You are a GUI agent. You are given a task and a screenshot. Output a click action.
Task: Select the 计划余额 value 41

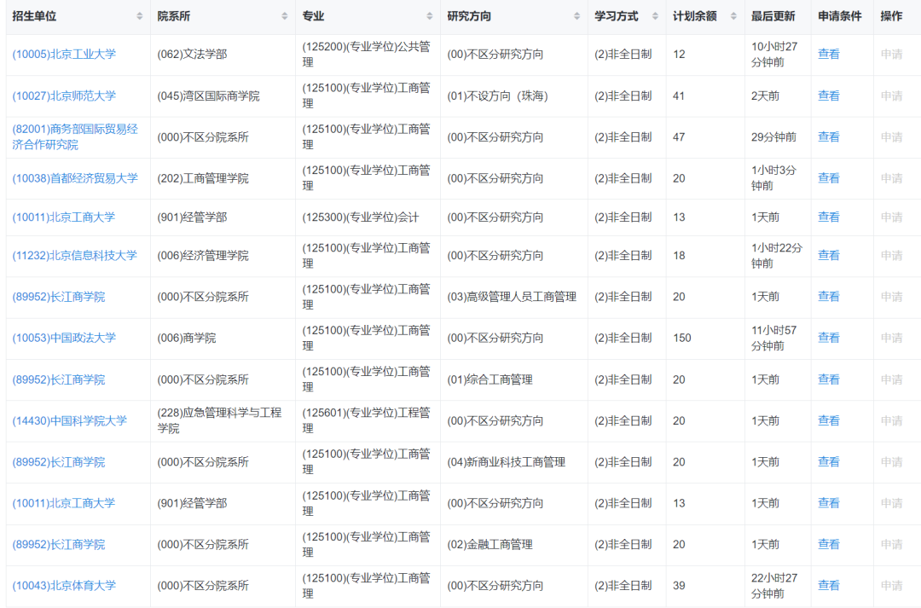click(679, 96)
